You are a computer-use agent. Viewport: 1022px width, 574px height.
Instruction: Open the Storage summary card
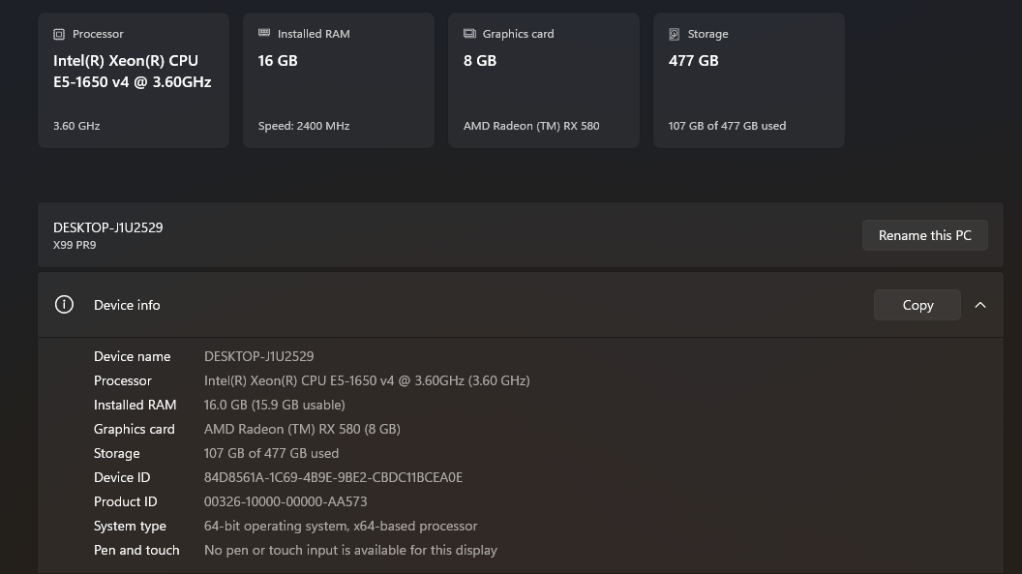[x=749, y=80]
